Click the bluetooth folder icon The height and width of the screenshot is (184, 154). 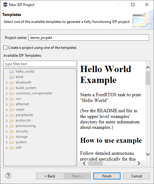(12, 82)
